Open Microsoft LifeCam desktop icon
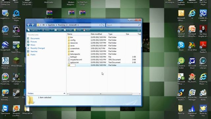Screen dimensions: 211x119 click(203, 63)
